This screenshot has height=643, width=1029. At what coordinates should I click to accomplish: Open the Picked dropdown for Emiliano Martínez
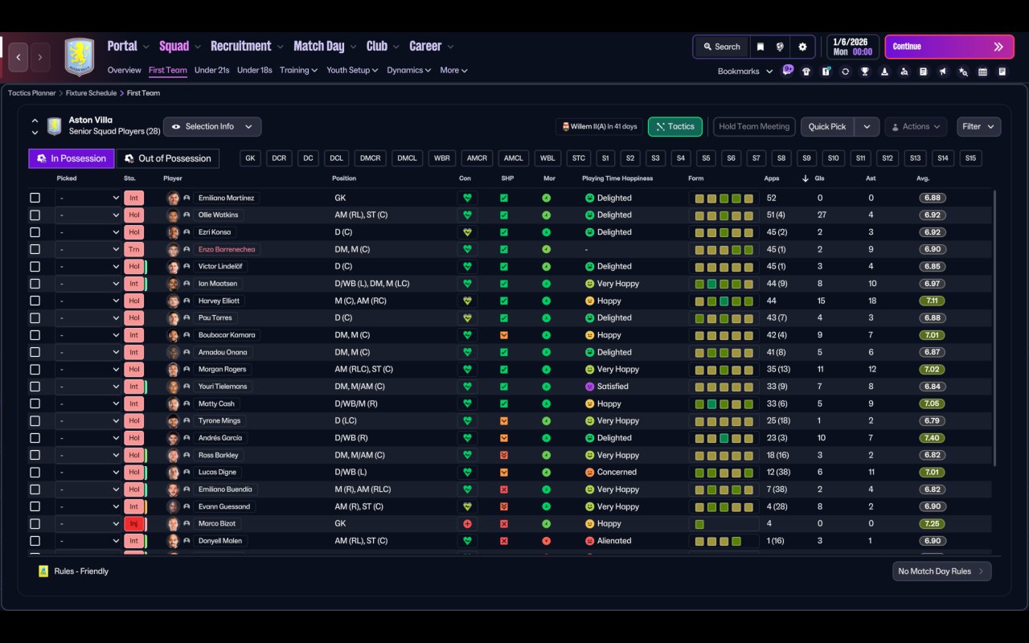[88, 198]
